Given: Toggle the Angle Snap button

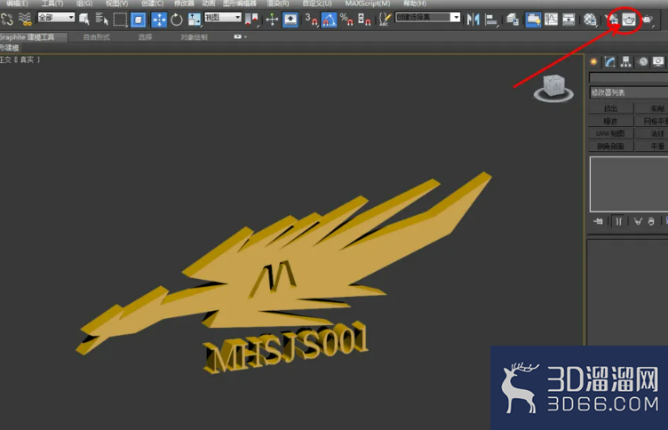Looking at the screenshot, I should pyautogui.click(x=329, y=20).
